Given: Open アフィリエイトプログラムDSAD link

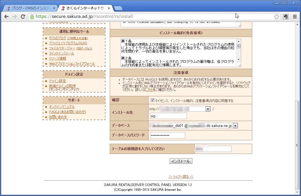Looking at the screenshot, I should [x=68, y=43].
